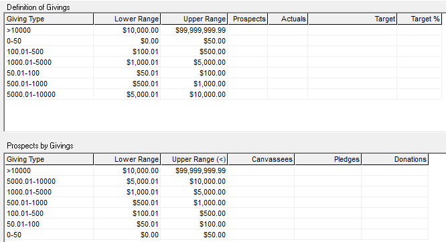Image resolution: width=446 pixels, height=242 pixels.
Task: Select 1000.01-5000 row in Definition of Givings
Action: 224,62
